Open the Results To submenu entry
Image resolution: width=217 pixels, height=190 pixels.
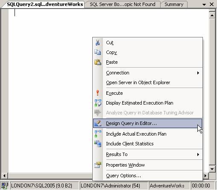(147, 154)
